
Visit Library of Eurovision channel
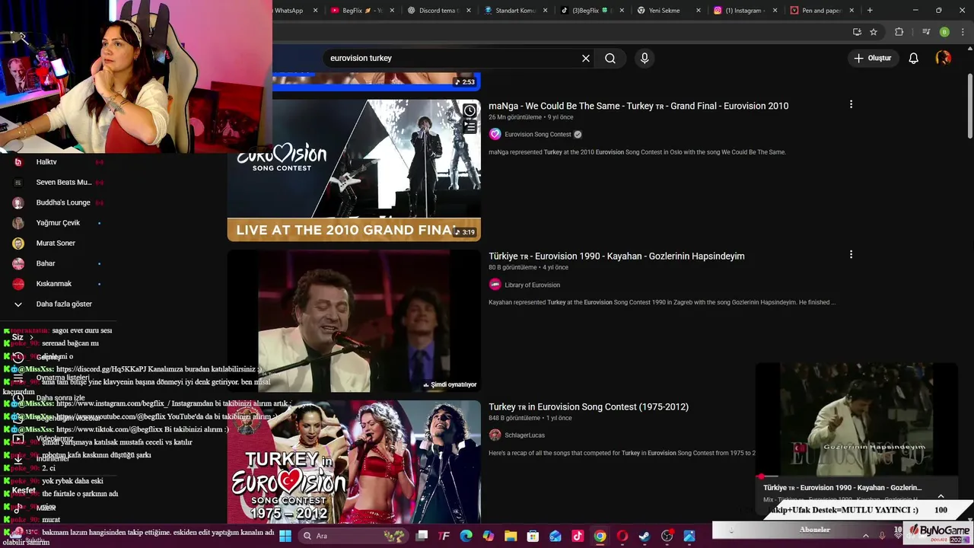[x=532, y=285]
